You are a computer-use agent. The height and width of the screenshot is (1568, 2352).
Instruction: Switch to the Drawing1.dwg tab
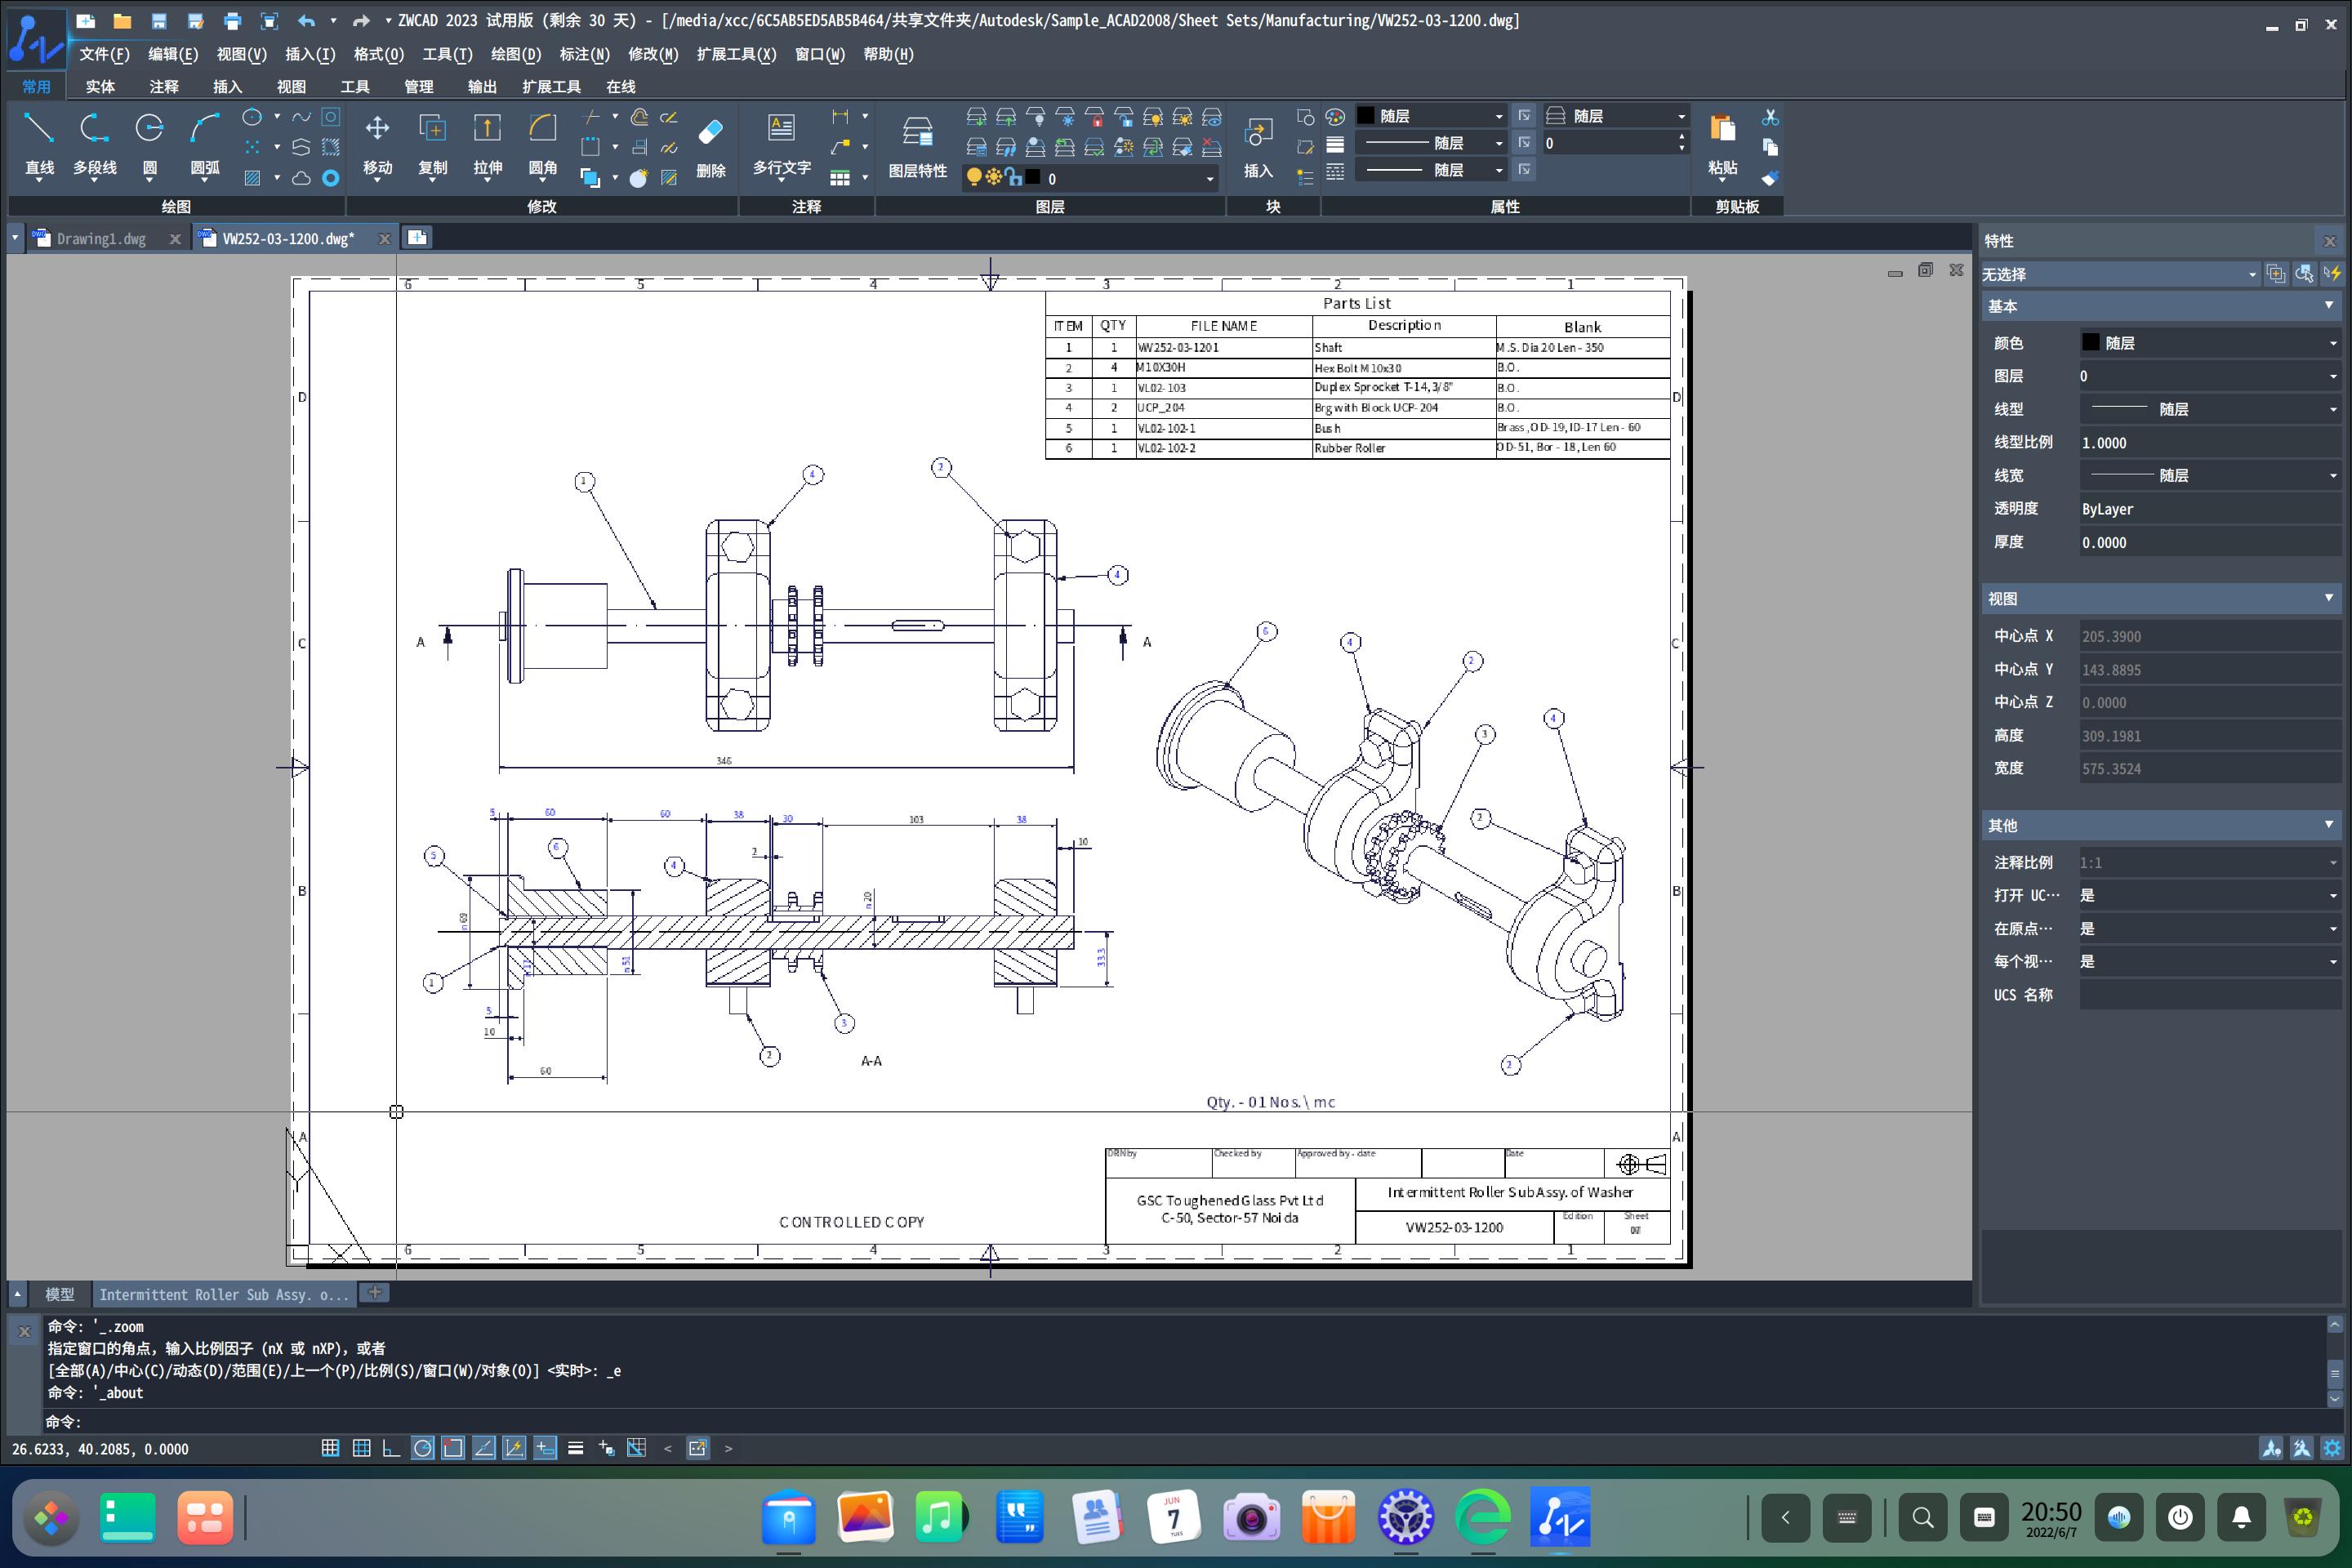coord(100,239)
